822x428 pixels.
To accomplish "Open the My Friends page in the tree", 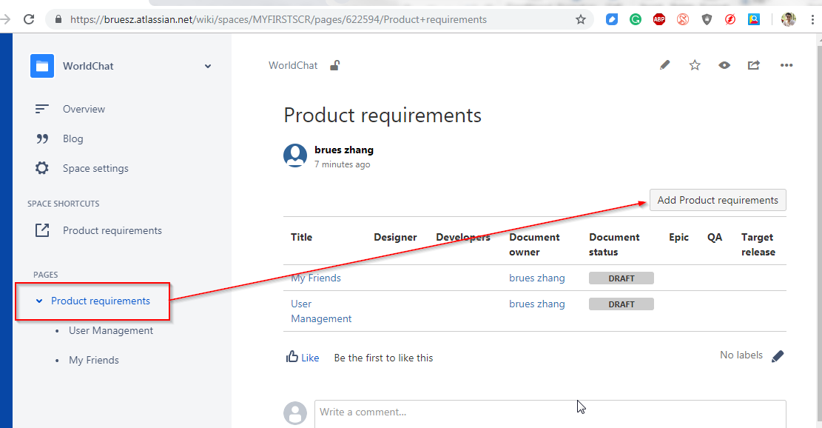I will (94, 361).
